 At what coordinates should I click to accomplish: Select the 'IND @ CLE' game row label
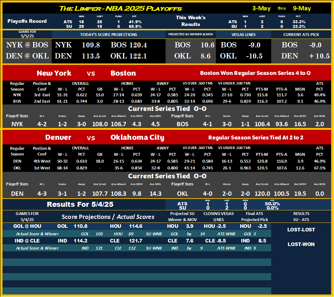27,241
